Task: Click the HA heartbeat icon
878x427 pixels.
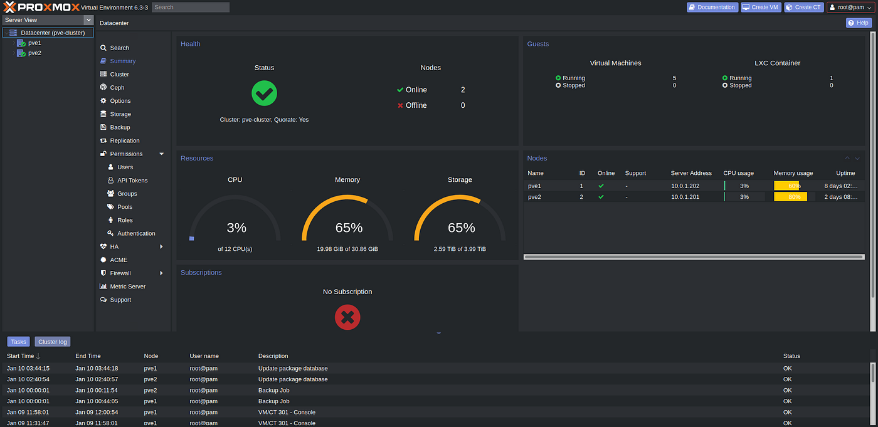Action: (x=103, y=246)
